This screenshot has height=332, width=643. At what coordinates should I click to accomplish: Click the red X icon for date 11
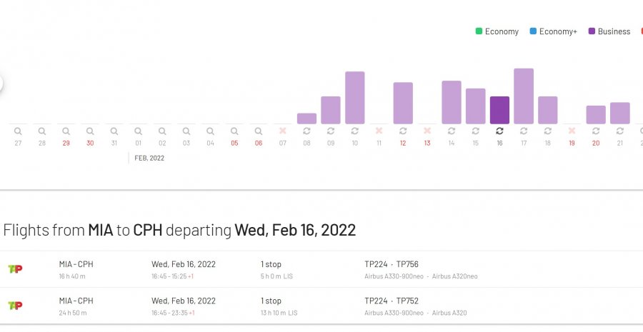[379, 131]
